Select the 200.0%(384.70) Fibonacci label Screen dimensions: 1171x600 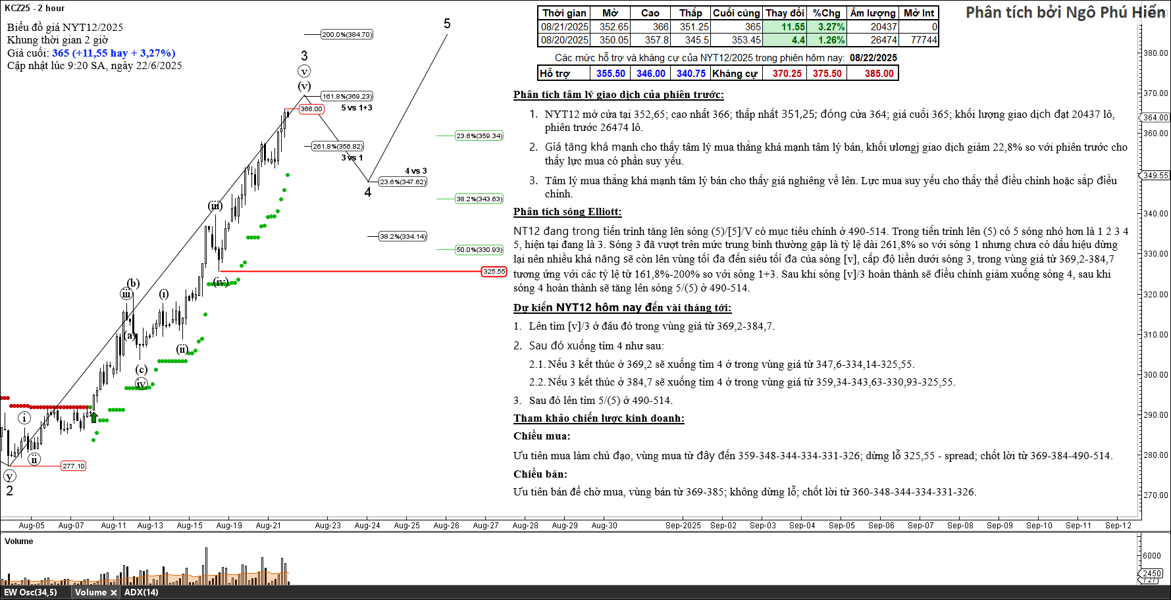[347, 34]
